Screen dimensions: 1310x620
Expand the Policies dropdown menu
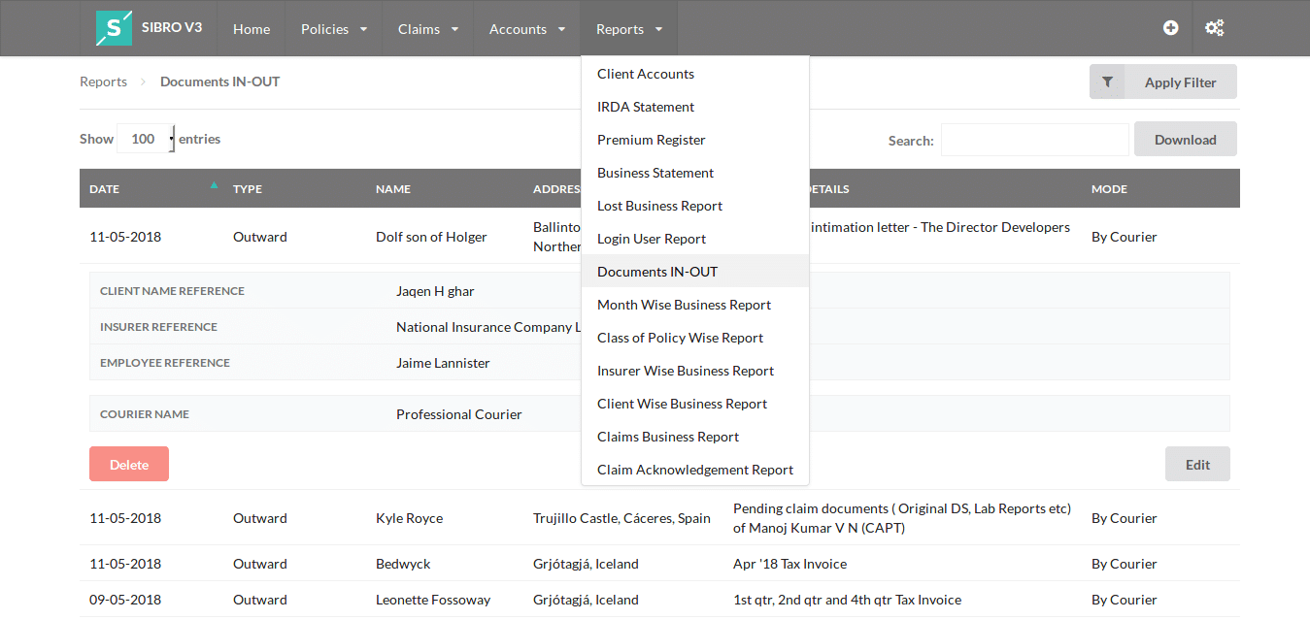[334, 29]
